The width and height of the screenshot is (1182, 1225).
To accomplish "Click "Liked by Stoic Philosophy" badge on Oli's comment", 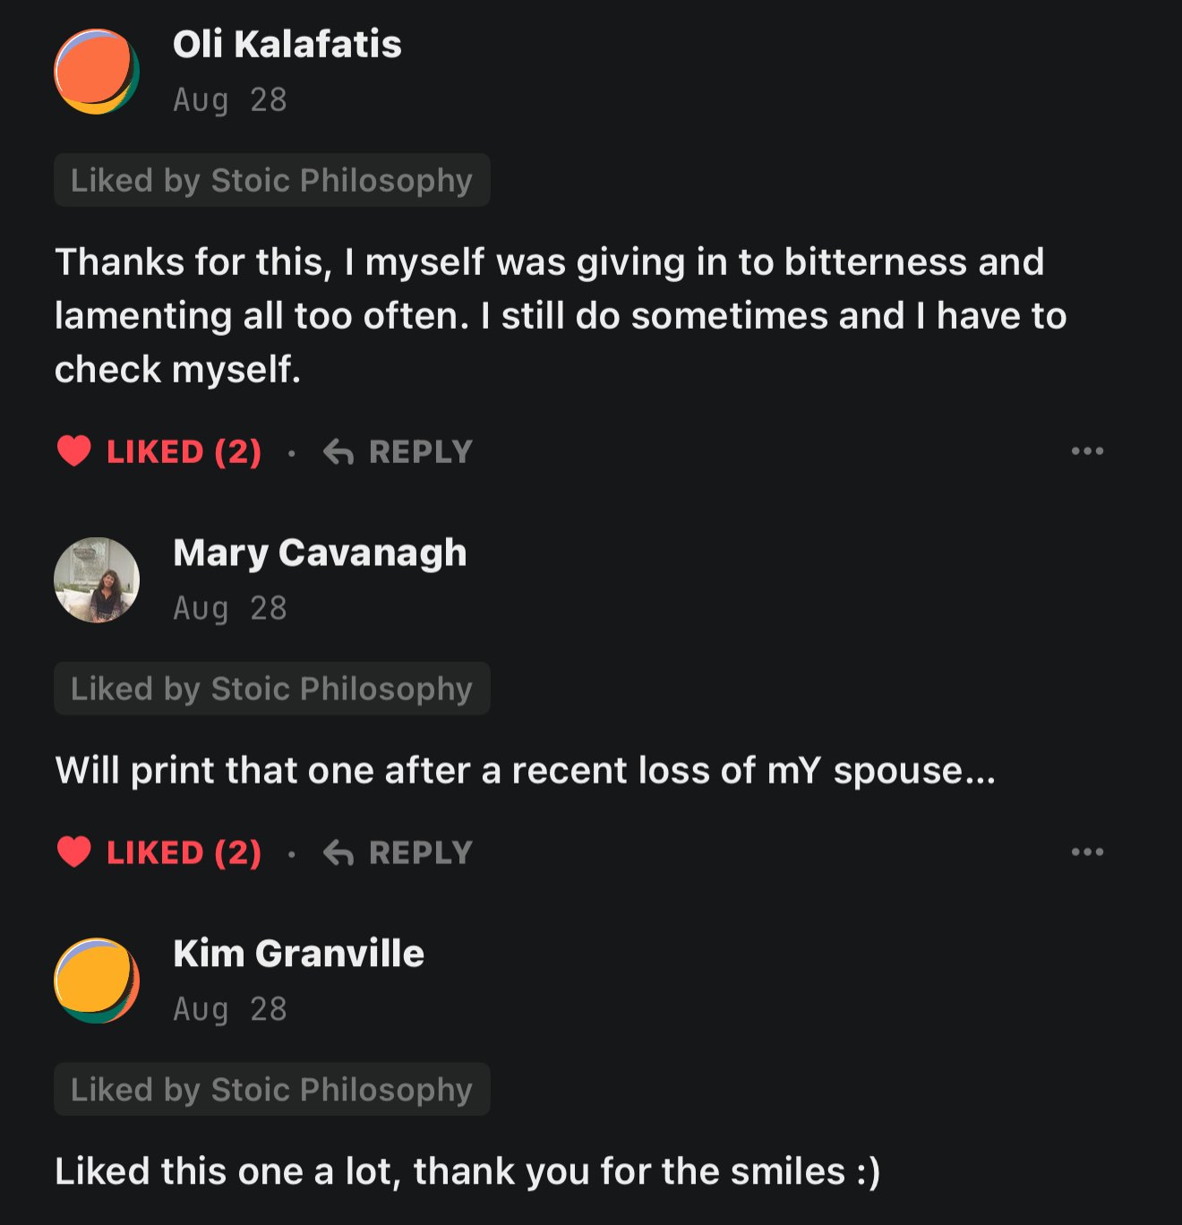I will (271, 180).
